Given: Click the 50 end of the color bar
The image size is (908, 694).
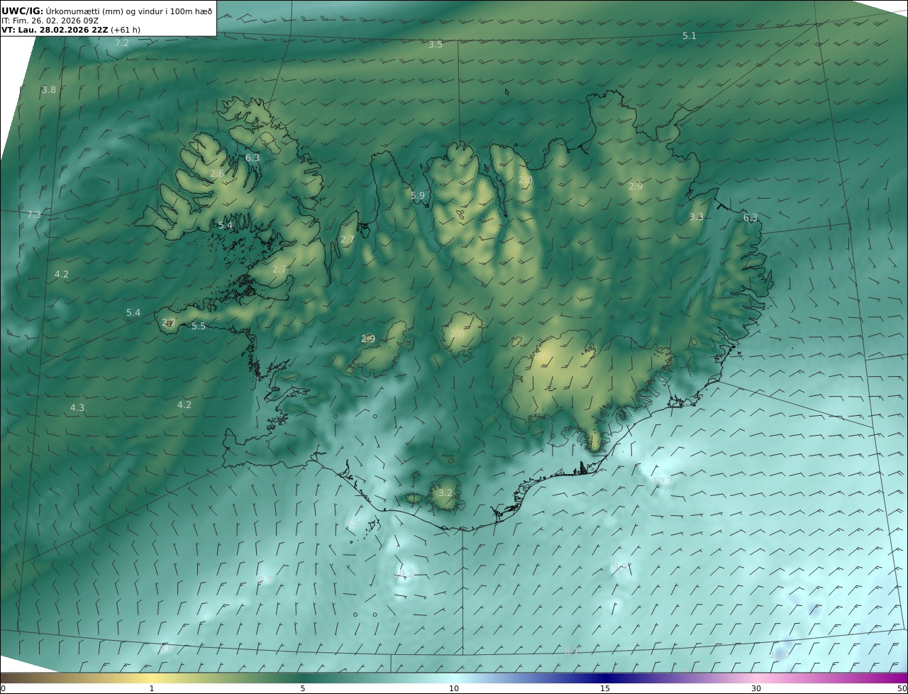Looking at the screenshot, I should click(x=902, y=688).
